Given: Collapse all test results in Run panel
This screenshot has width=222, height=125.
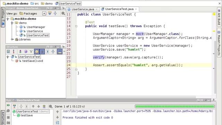Looking at the screenshot, I should point(21,106).
